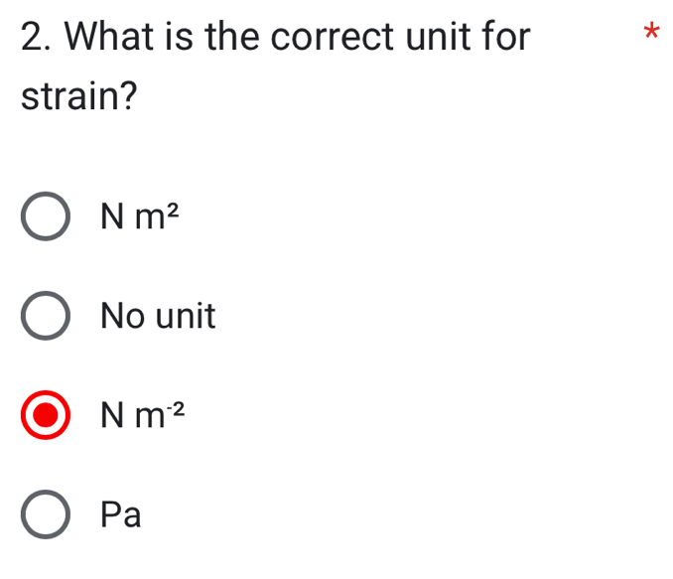Click the Pa option label text
Image resolution: width=673 pixels, height=579 pixels.
[121, 515]
